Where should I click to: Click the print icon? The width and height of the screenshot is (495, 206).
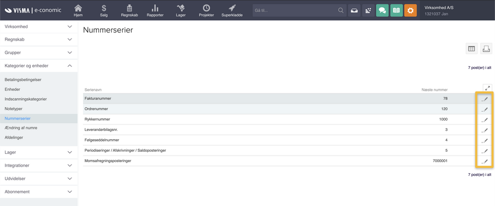point(486,48)
